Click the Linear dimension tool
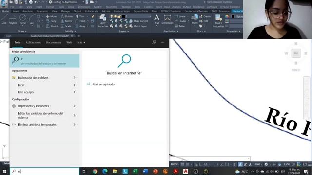 pyautogui.click(x=180, y=16)
